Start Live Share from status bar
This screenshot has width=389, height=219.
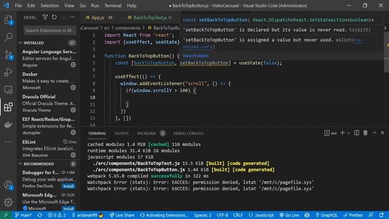coord(122,215)
